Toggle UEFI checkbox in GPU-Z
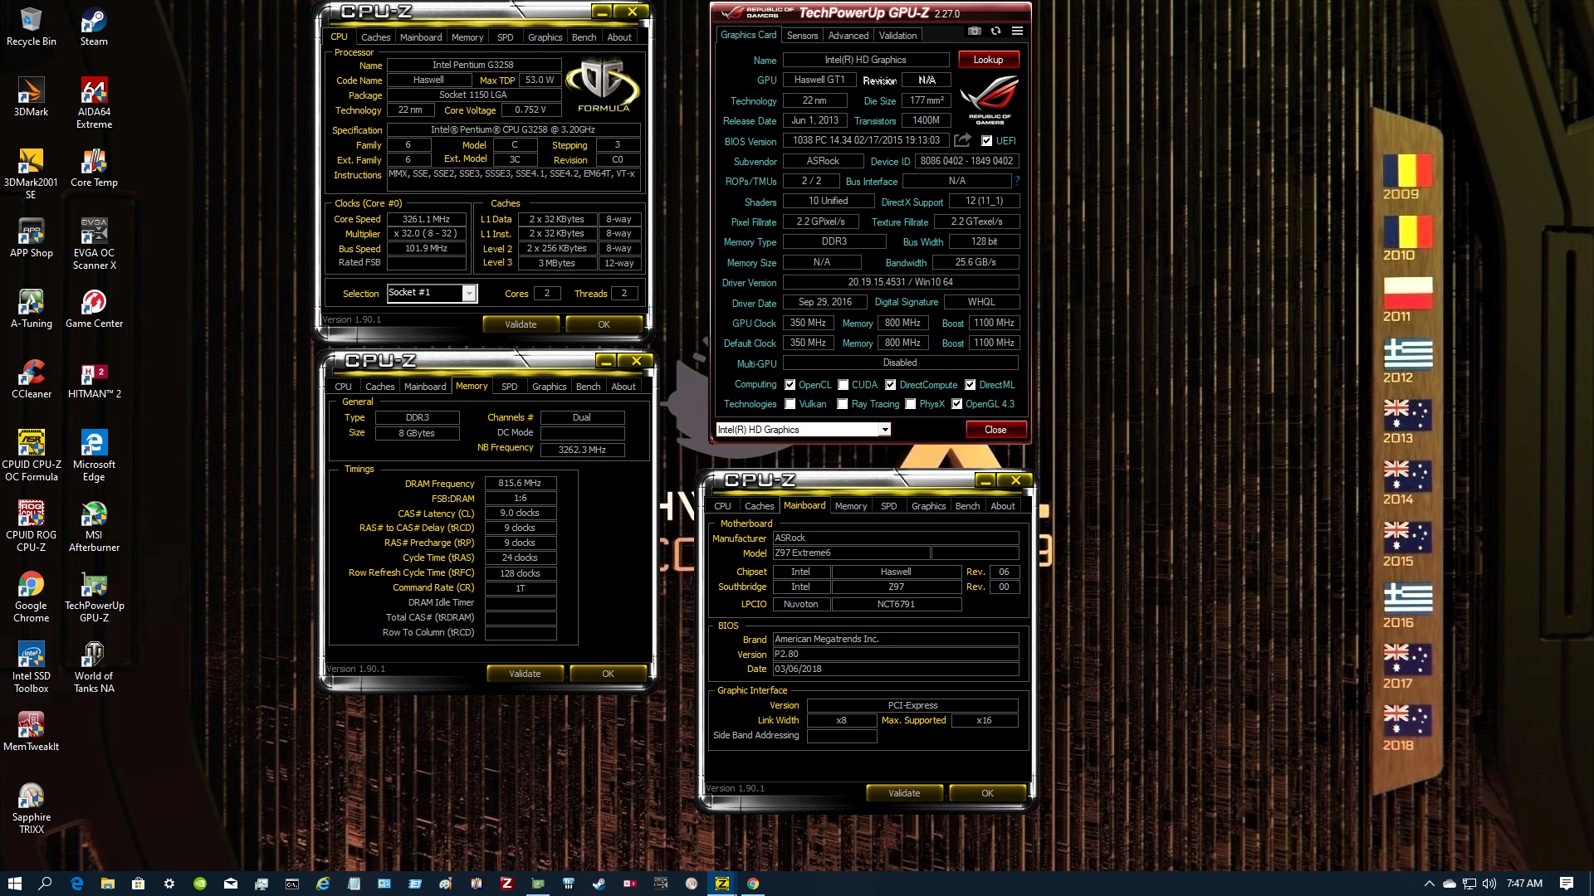The height and width of the screenshot is (896, 1594). coord(986,141)
